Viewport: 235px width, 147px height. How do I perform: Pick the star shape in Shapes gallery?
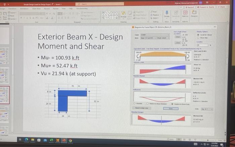[116, 18]
